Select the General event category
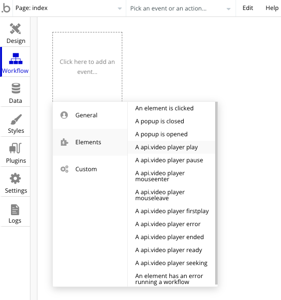 (x=90, y=115)
